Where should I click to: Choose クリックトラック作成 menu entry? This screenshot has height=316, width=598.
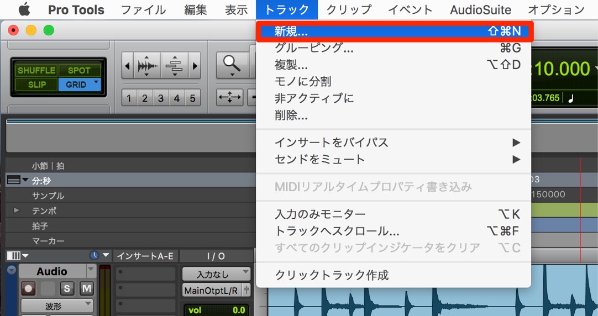(394, 275)
